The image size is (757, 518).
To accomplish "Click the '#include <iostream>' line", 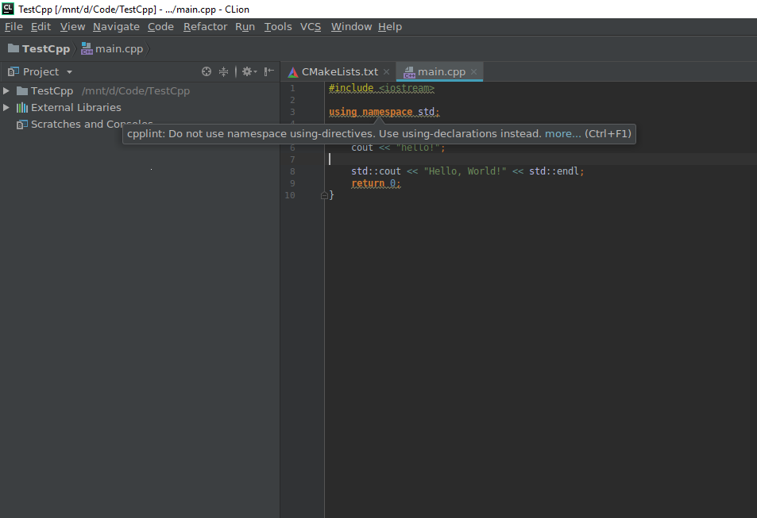I will (381, 88).
